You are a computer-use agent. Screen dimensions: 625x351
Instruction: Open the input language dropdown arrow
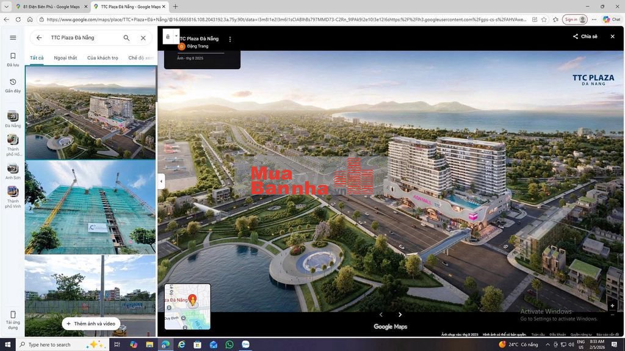[176, 36]
